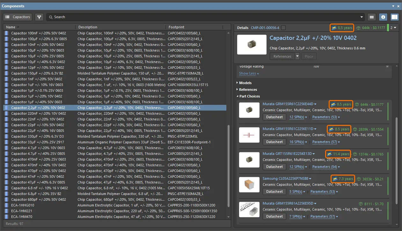The width and height of the screenshot is (402, 231).
Task: Click the green stock cube icon in Details header
Action: (359, 28)
